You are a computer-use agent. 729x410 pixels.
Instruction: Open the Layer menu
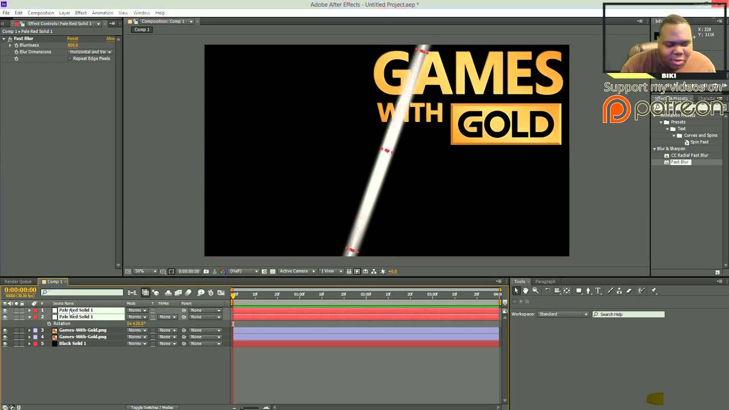coord(64,13)
